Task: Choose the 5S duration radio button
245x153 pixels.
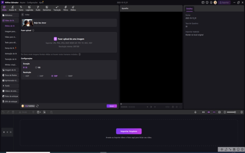Action: 24,67
